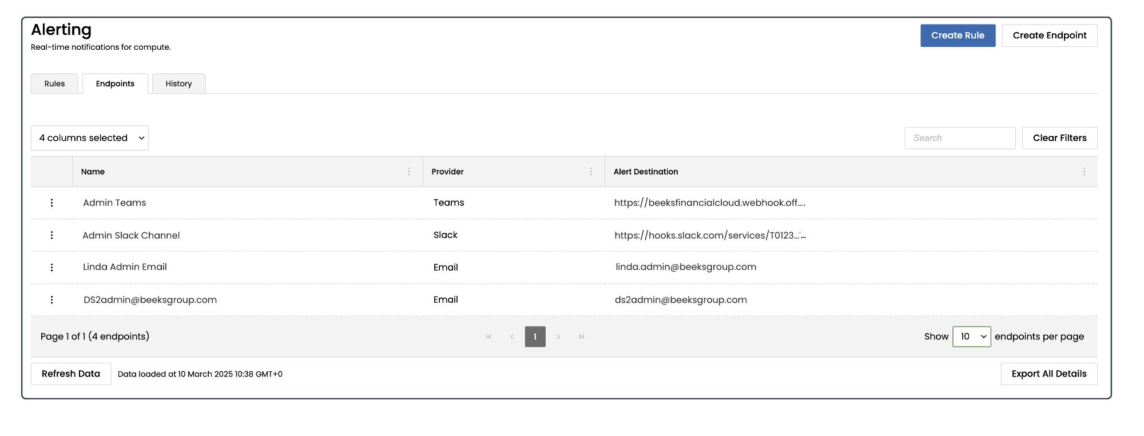Open row actions for DS2admin@beeksgroup.com endpoint
Viewport: 1144px width, 436px height.
(51, 300)
